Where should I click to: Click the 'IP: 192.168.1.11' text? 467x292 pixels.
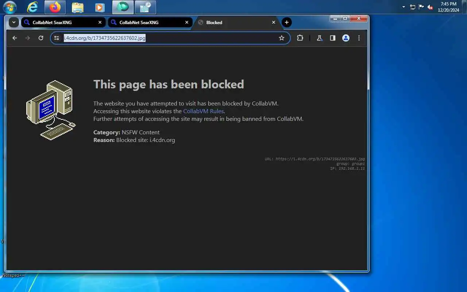[x=347, y=169]
